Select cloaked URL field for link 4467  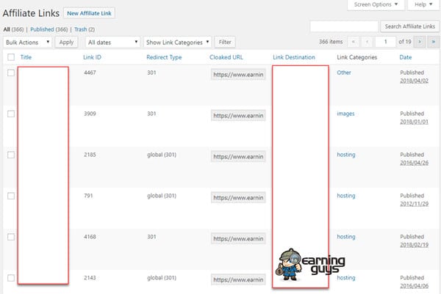coord(238,75)
